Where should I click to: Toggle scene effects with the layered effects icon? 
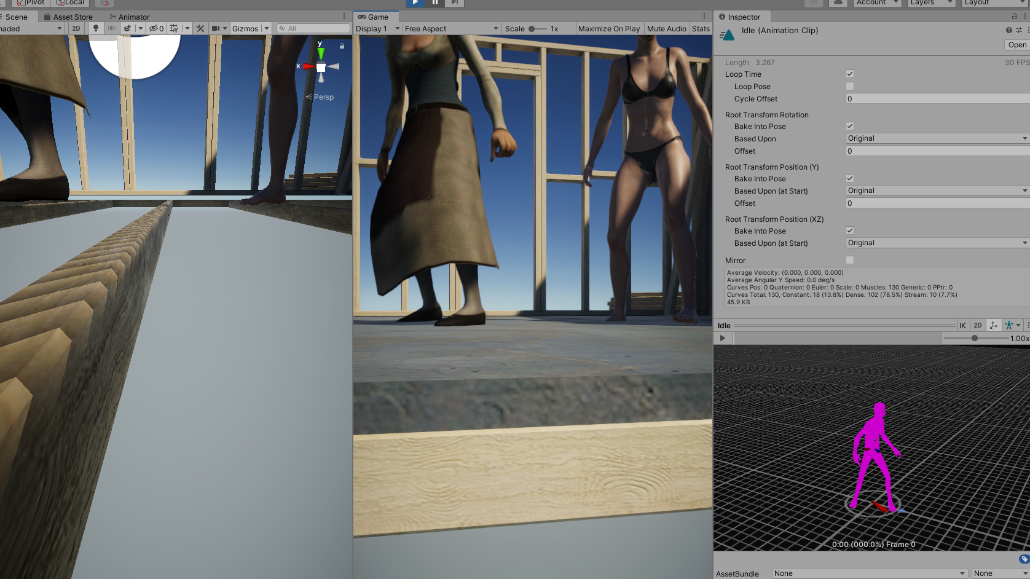coord(127,28)
